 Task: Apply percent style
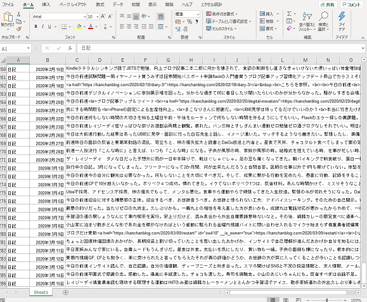pos(190,22)
